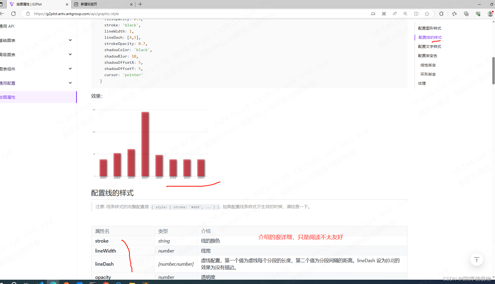This screenshot has width=495, height=284.
Task: Toggle the favorites star for this page
Action: coord(427,14)
